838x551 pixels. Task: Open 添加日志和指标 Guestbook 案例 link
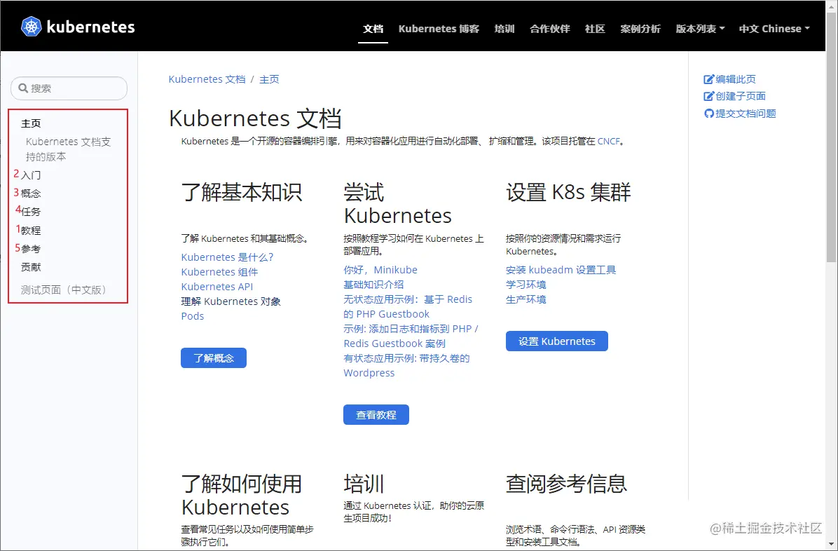pos(411,336)
